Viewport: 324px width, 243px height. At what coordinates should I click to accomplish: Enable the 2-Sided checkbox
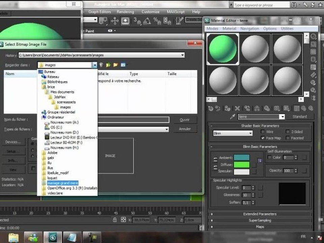pos(288,132)
